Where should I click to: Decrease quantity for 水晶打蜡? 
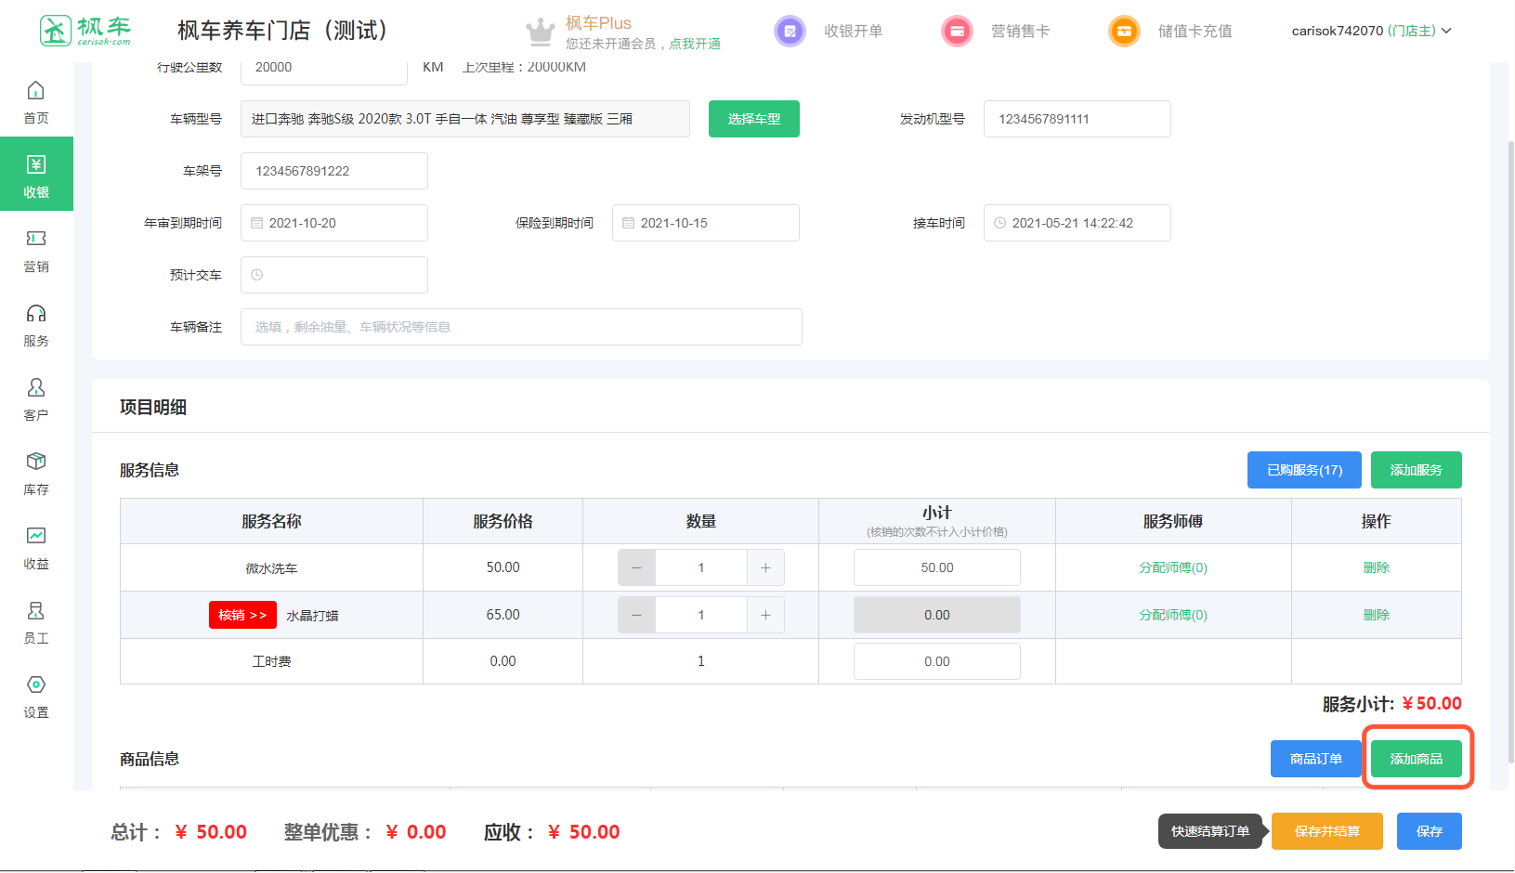(x=636, y=615)
